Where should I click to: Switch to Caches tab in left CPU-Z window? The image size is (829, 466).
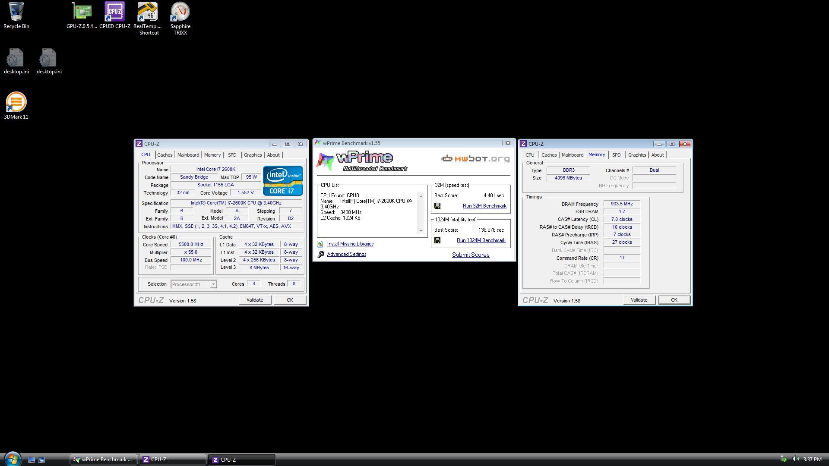(x=165, y=155)
